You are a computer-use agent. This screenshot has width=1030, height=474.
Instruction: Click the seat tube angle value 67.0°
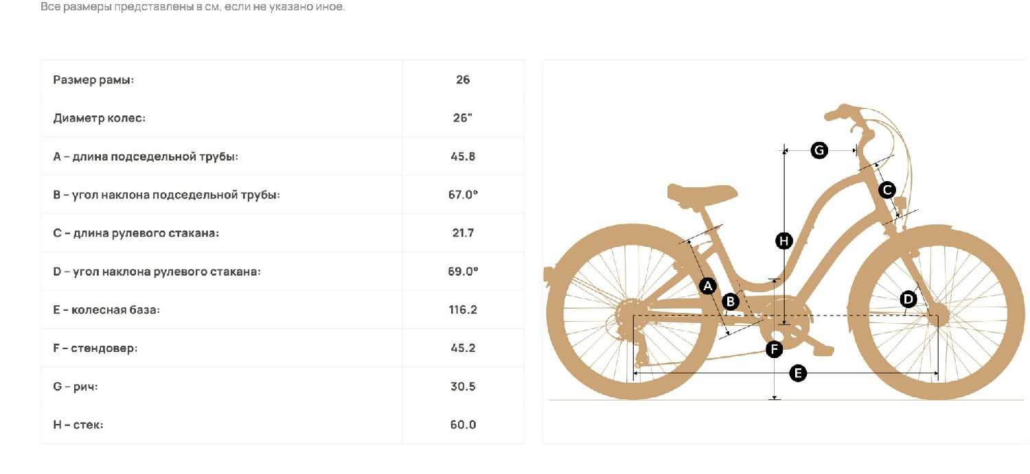click(463, 195)
